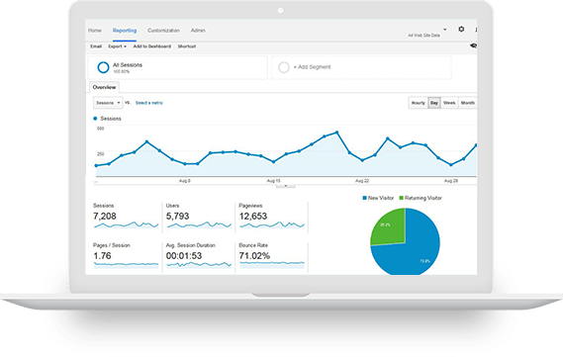Image resolution: width=563 pixels, height=357 pixels.
Task: Open the Admin tab
Action: (198, 31)
